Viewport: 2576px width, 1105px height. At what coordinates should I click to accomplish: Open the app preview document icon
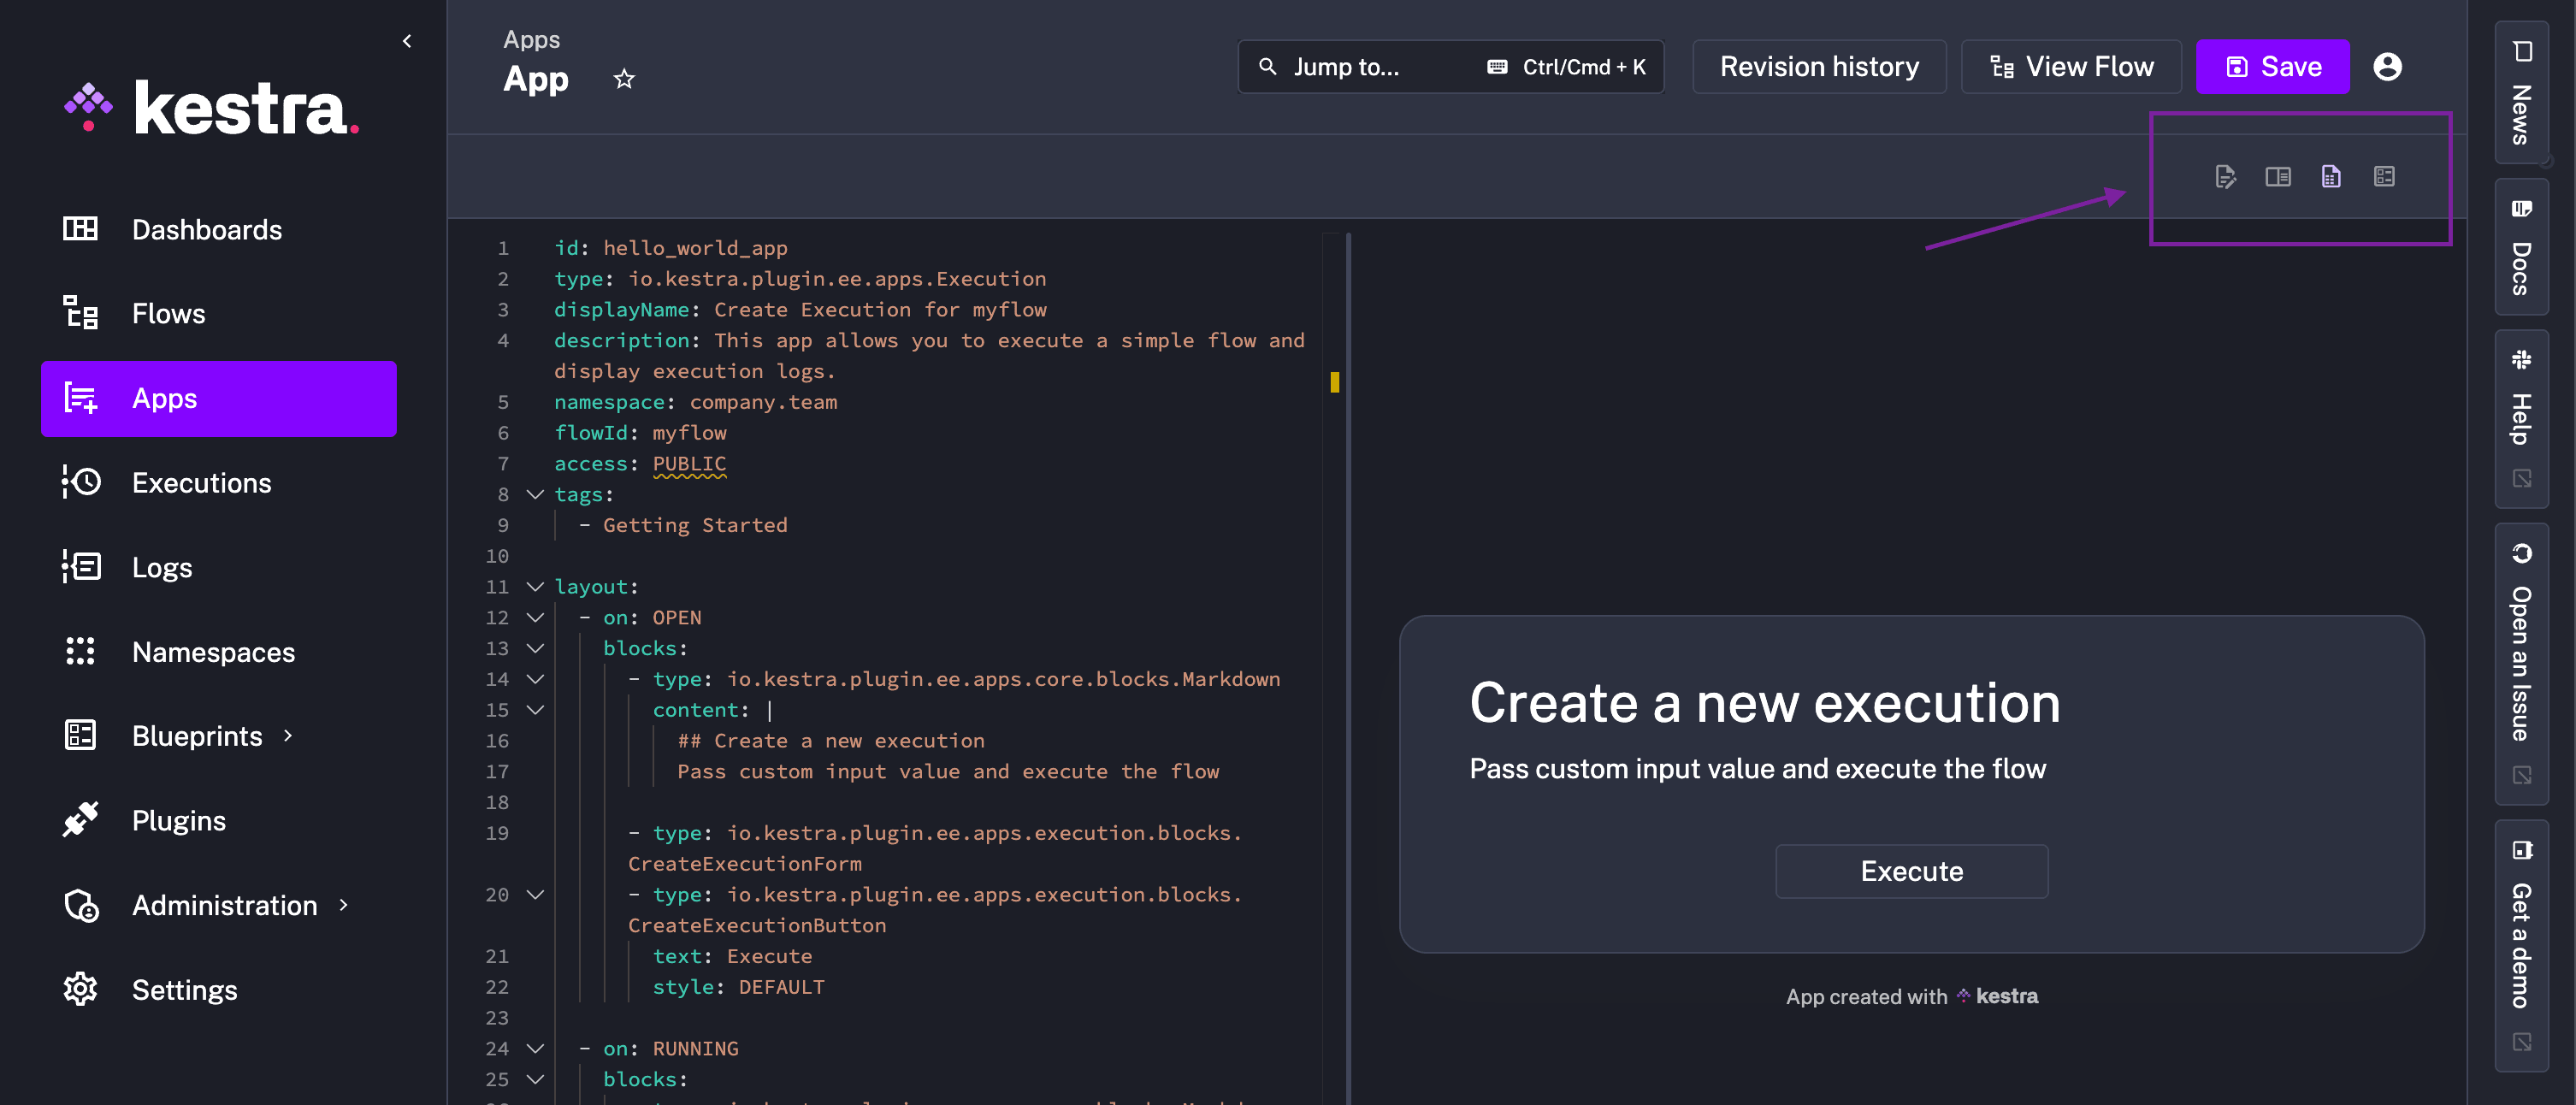[x=2331, y=176]
